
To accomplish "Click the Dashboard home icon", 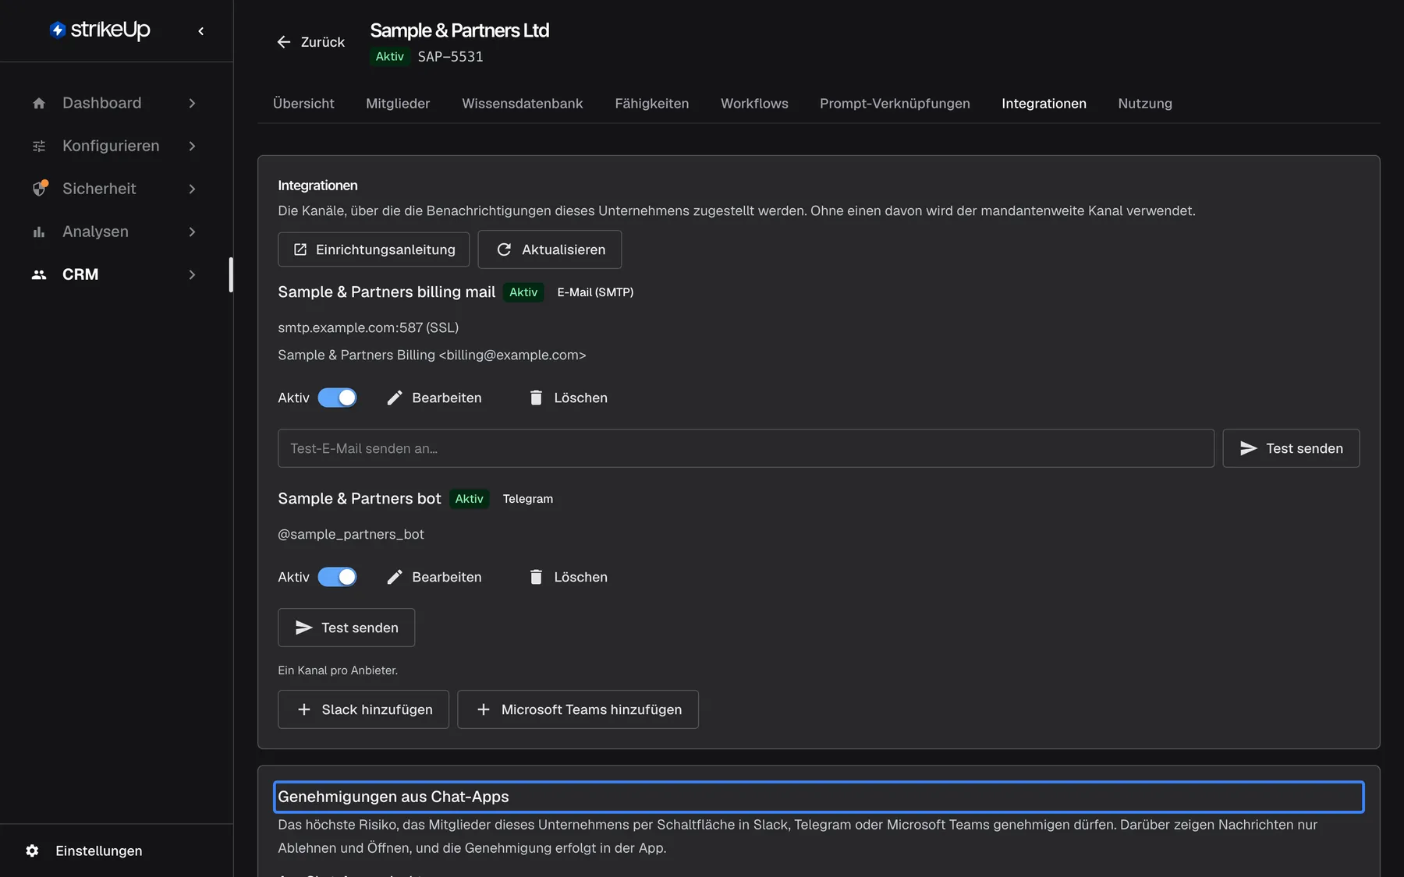I will 39,103.
